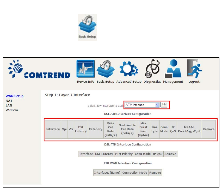Click the Conn Mode header in ATM table

coord(164,129)
